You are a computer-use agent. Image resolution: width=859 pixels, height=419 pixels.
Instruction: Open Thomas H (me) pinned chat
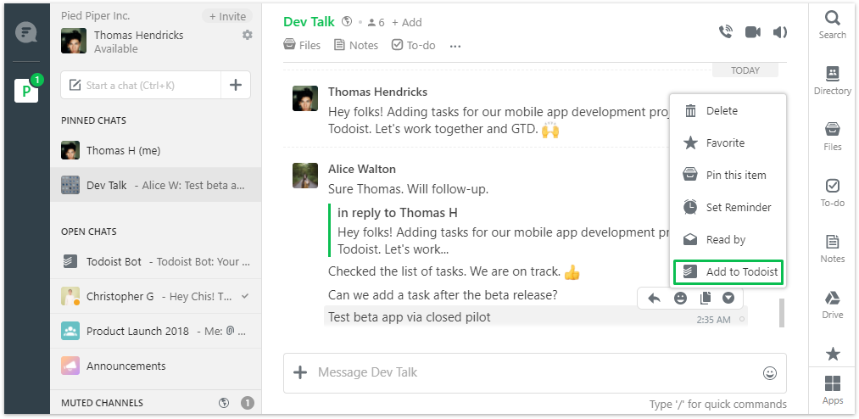(x=155, y=151)
